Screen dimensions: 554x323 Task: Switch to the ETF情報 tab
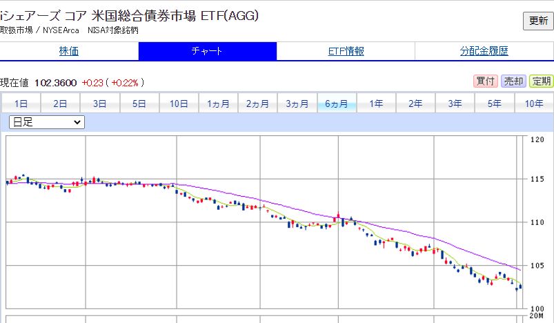(346, 51)
